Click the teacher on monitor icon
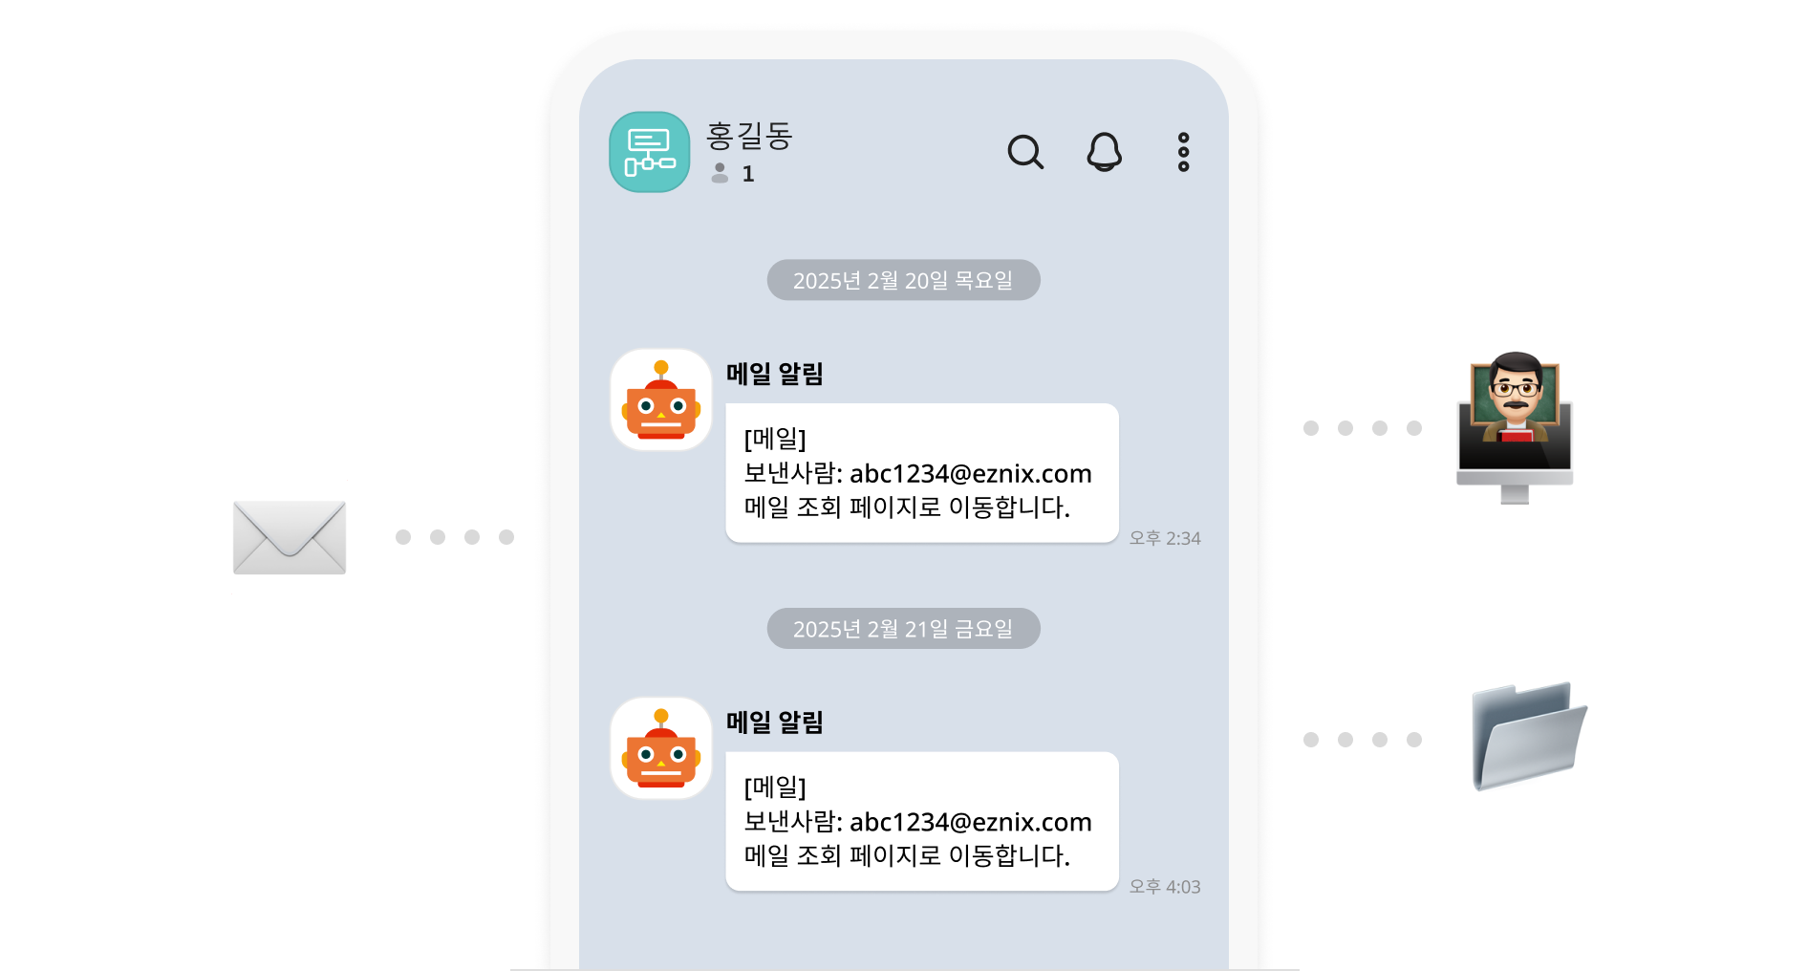 click(1515, 427)
